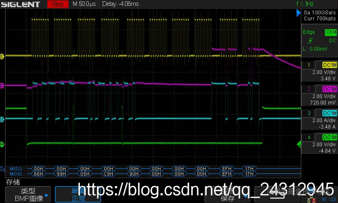Click the 17H byte in the MOSI row
Image resolution: width=338 pixels, height=203 pixels.
click(x=249, y=174)
